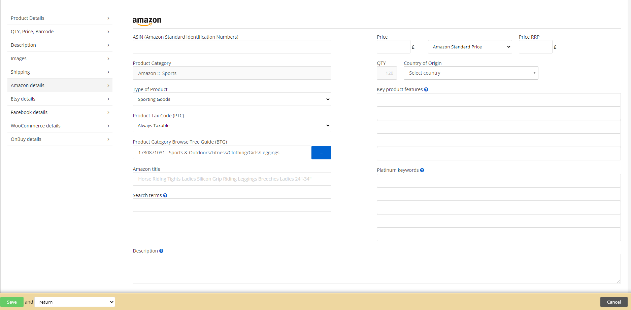The width and height of the screenshot is (631, 310).
Task: Click fourth Key product features field
Action: [x=499, y=140]
